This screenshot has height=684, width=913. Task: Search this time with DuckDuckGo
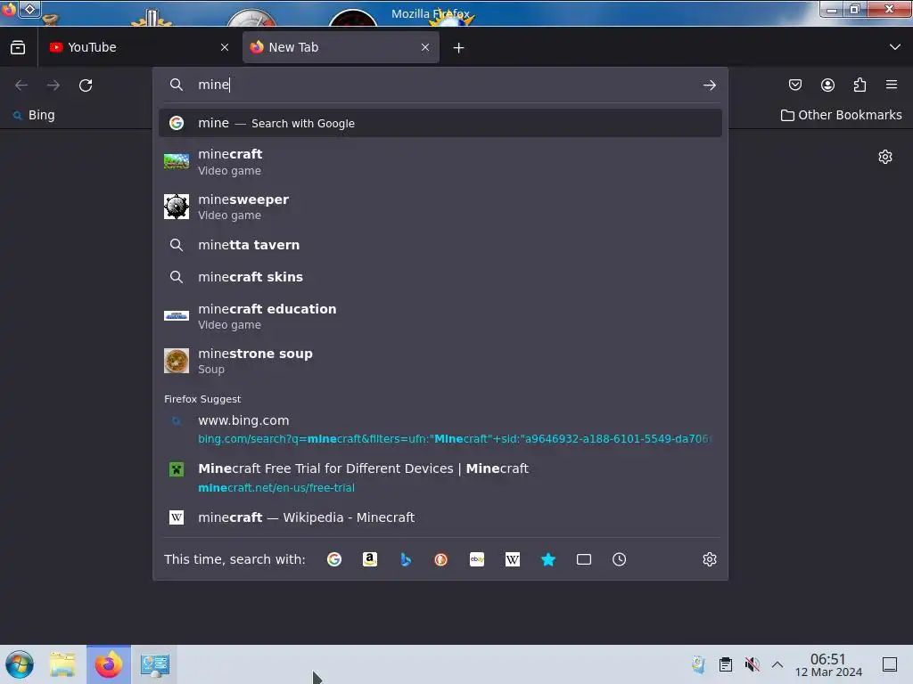(440, 559)
